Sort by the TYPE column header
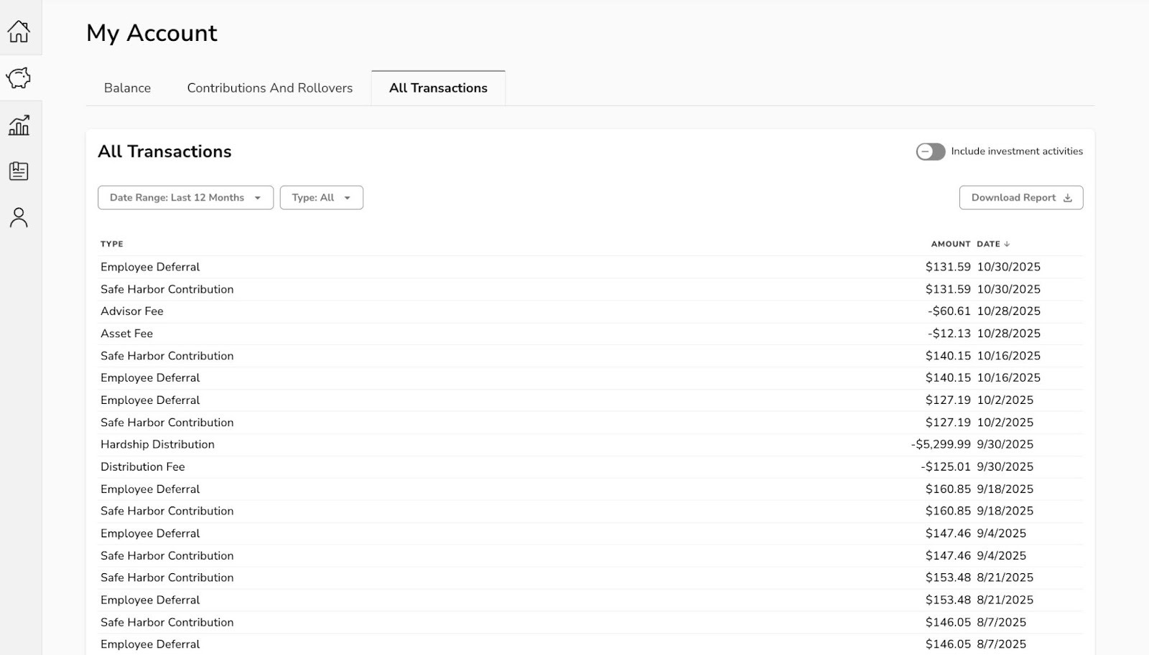 pyautogui.click(x=112, y=244)
